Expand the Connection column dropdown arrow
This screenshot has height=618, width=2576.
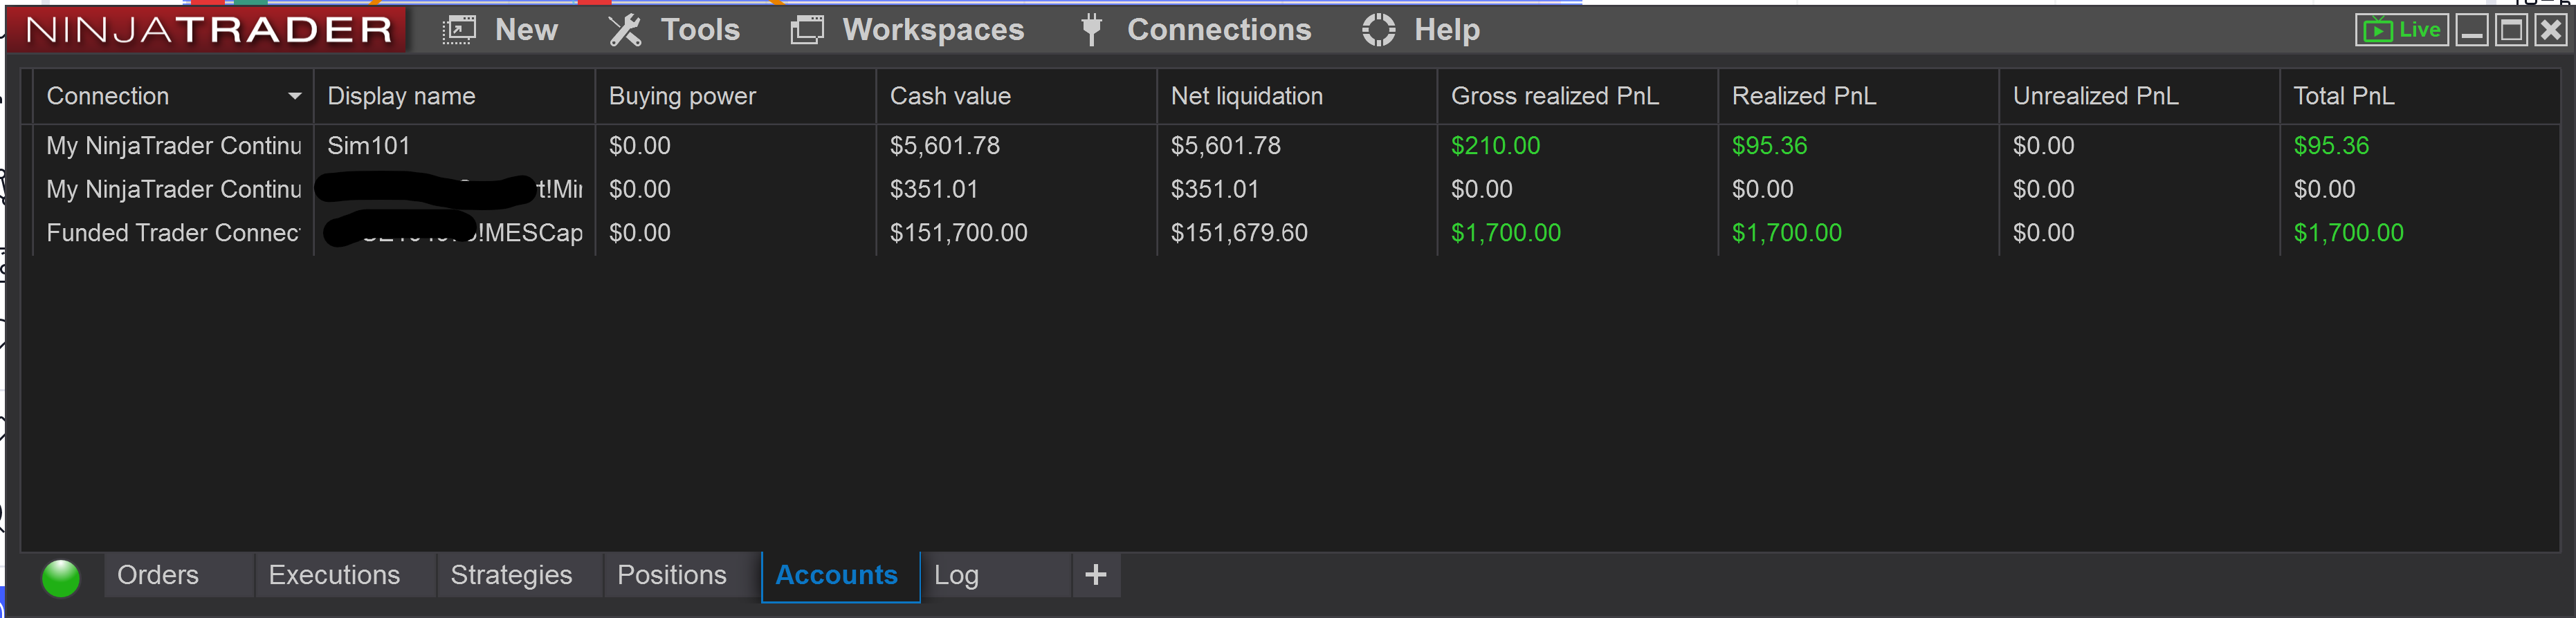tap(294, 96)
